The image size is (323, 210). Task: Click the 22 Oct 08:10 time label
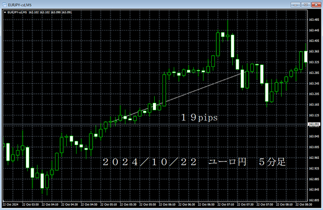[x=284, y=205]
